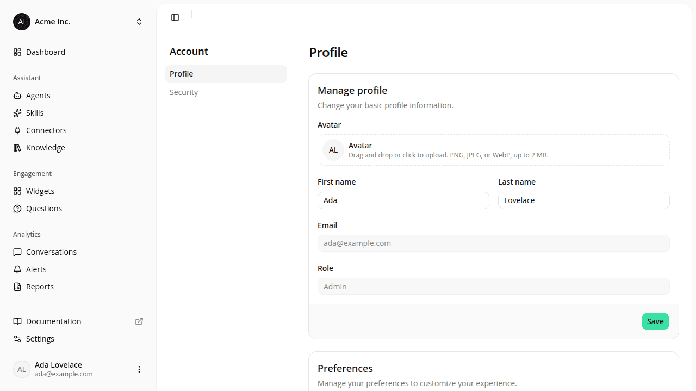This screenshot has width=696, height=391.
Task: Click the Settings sliders icon
Action: pyautogui.click(x=17, y=339)
